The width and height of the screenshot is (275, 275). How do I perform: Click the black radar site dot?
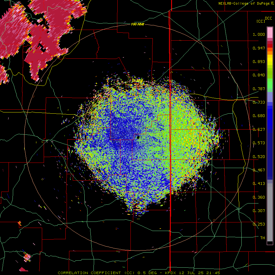click(138, 137)
